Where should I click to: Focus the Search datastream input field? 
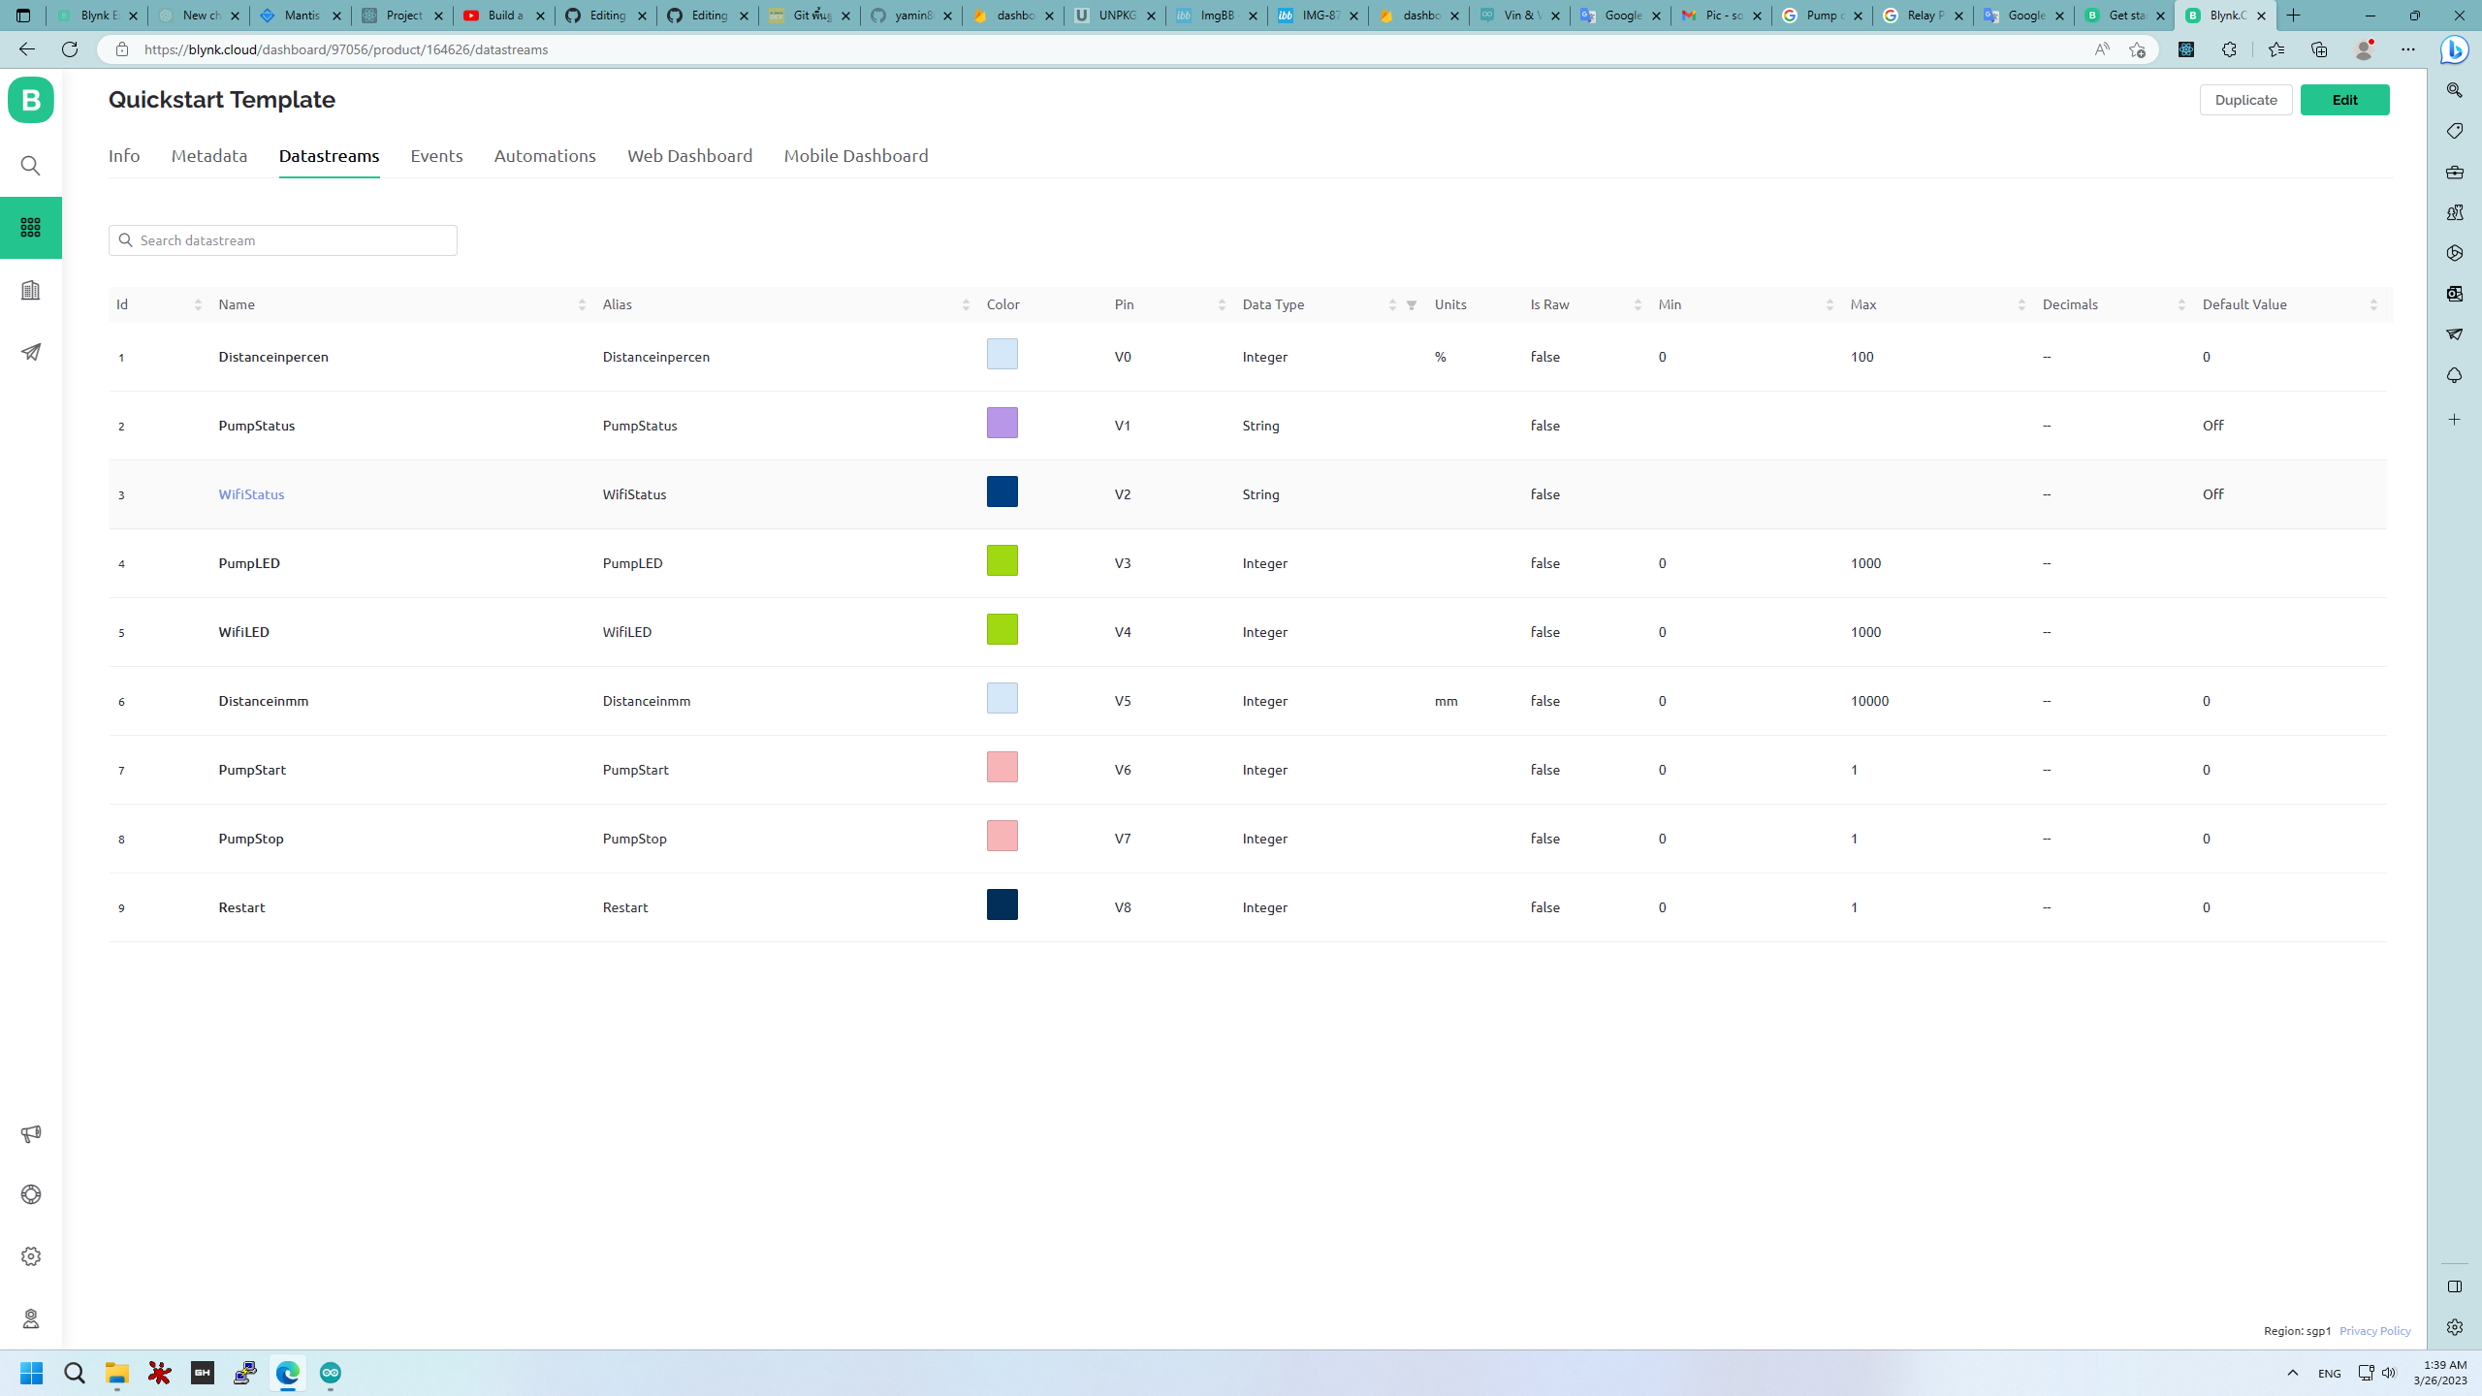[x=291, y=240]
